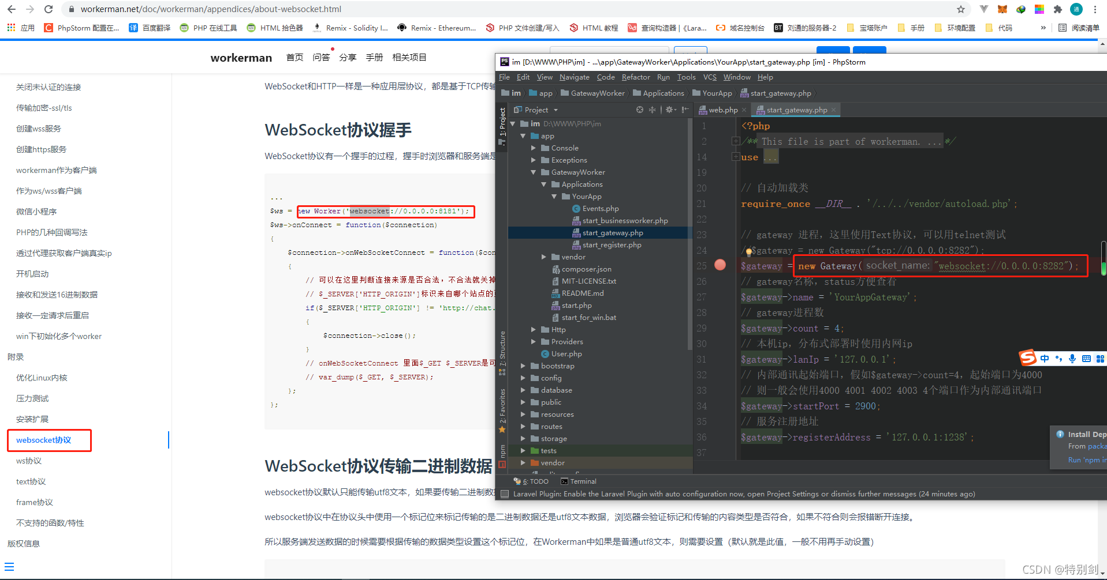Viewport: 1107px width, 580px height.
Task: Click the Sogou input method S icon
Action: [x=1027, y=358]
